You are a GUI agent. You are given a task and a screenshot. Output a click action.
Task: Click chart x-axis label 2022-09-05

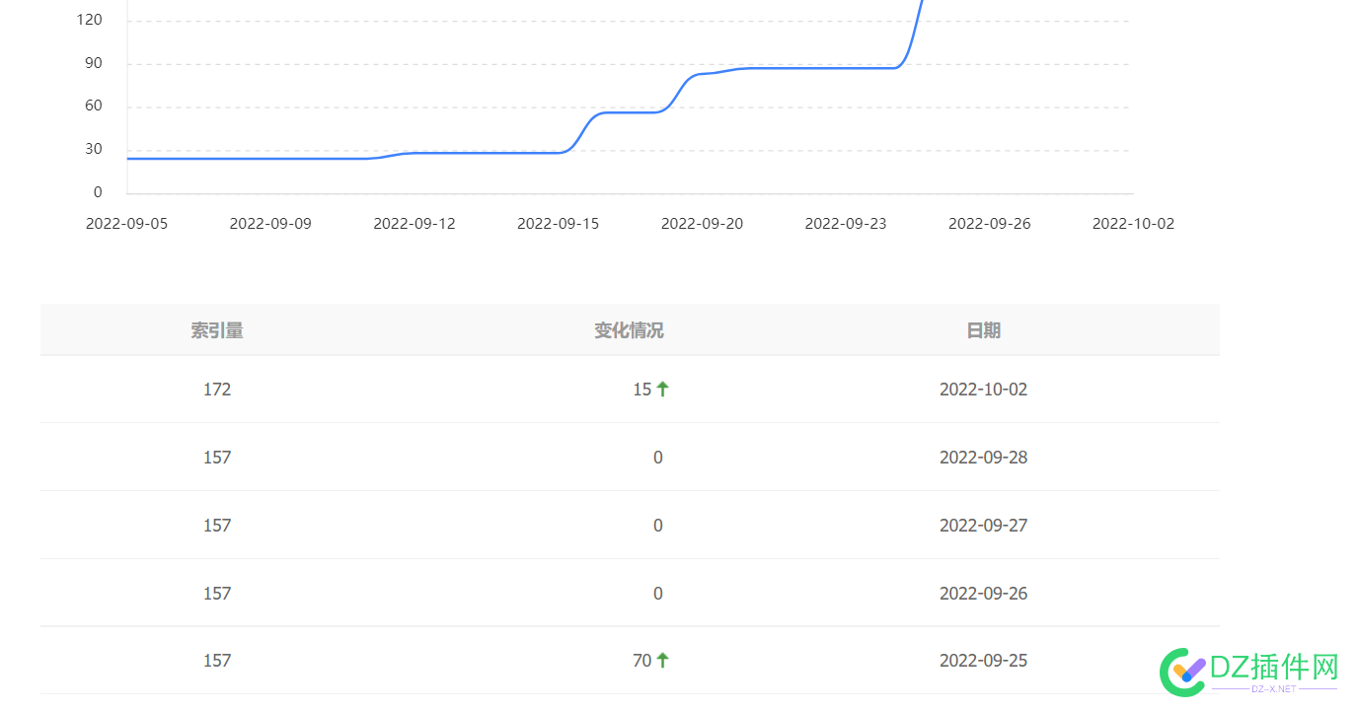(x=127, y=224)
